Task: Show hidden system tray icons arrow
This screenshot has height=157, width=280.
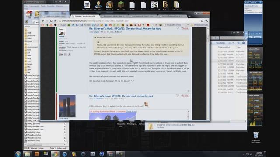Action: click(244, 154)
